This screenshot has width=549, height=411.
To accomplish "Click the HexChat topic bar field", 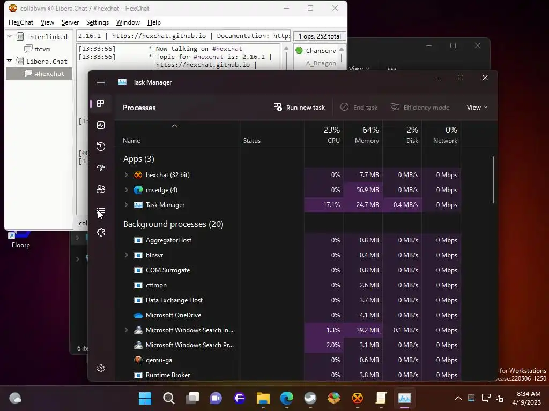I will click(x=183, y=36).
